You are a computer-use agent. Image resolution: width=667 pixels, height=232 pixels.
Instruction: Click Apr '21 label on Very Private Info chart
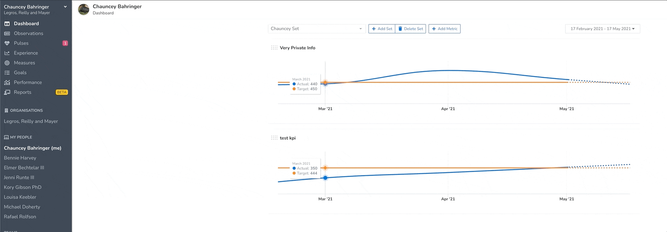coord(448,109)
